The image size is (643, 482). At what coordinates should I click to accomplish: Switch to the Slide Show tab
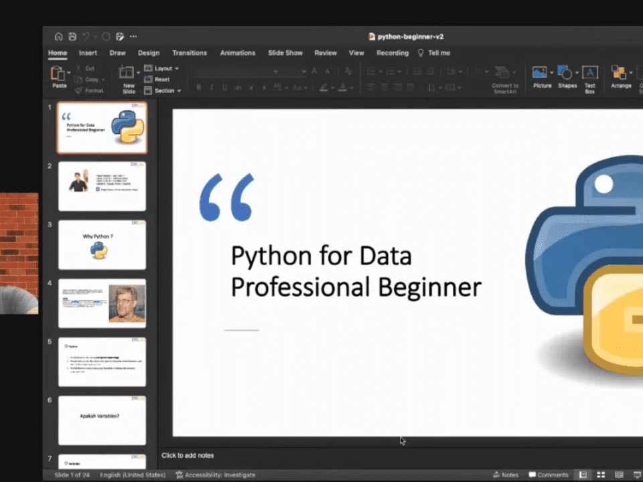click(285, 53)
